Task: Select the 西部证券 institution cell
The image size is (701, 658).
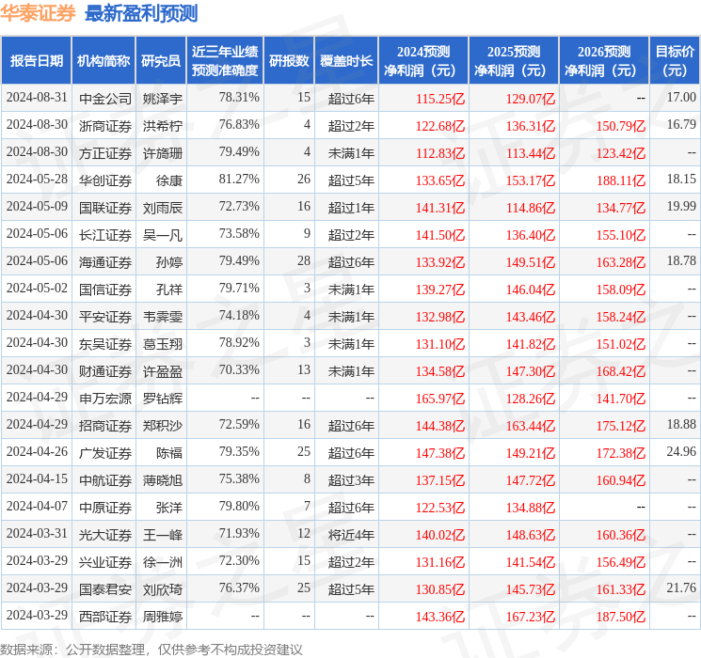Action: (105, 617)
